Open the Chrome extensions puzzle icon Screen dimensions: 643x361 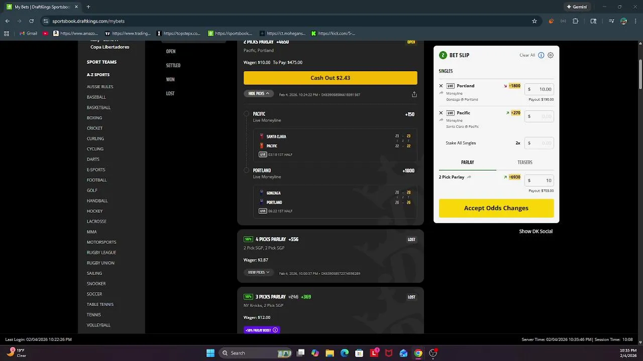tap(576, 21)
